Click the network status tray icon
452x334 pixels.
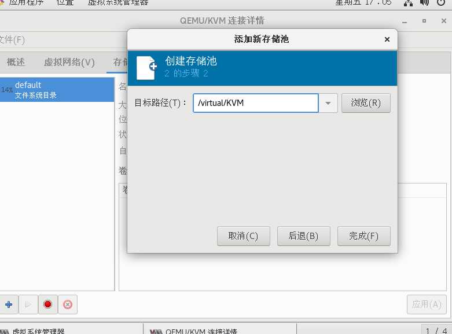[408, 3]
